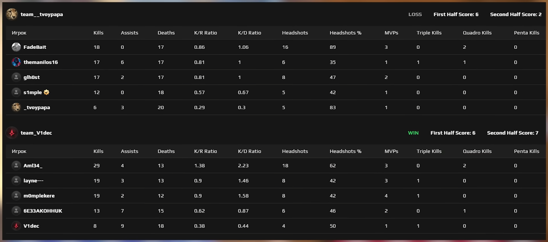Click the team__tvoypapa cheetah avatar

pos(12,14)
